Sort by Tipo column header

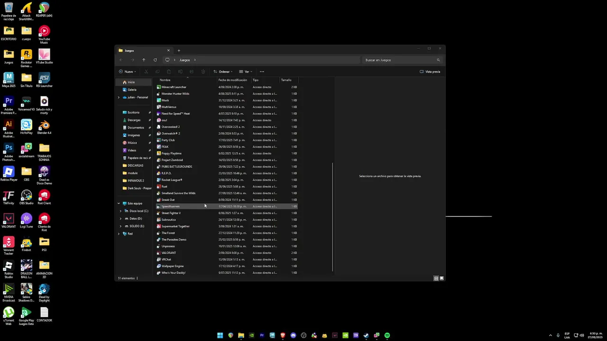[x=266, y=80]
